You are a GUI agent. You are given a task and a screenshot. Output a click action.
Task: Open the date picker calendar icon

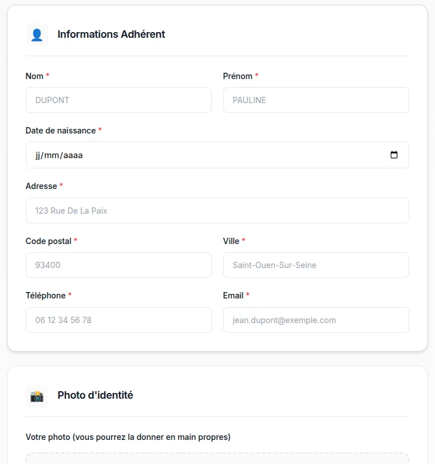point(394,155)
